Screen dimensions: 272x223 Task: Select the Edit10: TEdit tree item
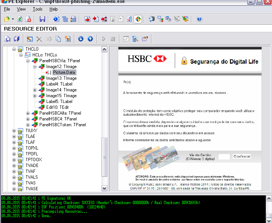tap(58, 107)
